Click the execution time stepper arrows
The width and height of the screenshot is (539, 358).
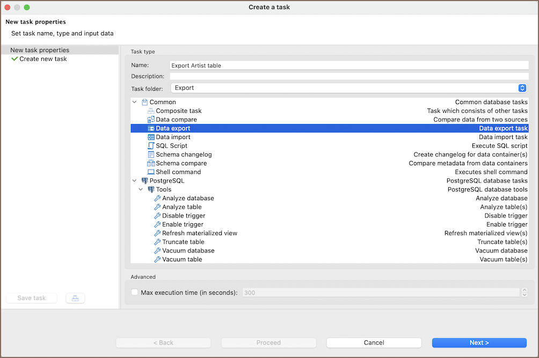coord(524,293)
